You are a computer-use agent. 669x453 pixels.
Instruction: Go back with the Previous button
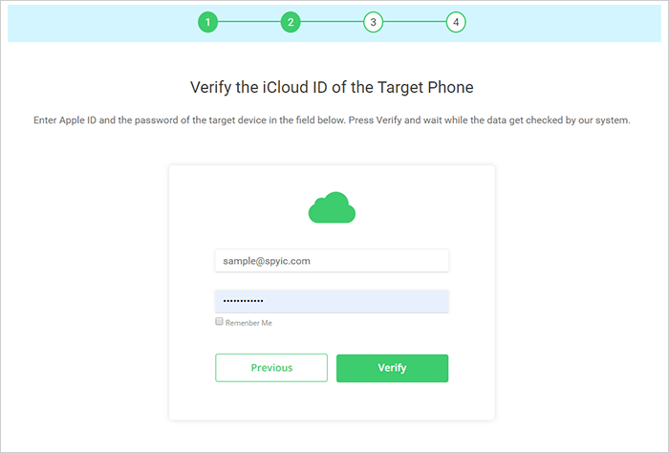pos(271,368)
